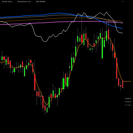Screen dimensions: 133x133
Task: Click the tallest green candlestick with the long body
Action: pyautogui.click(x=102, y=48)
